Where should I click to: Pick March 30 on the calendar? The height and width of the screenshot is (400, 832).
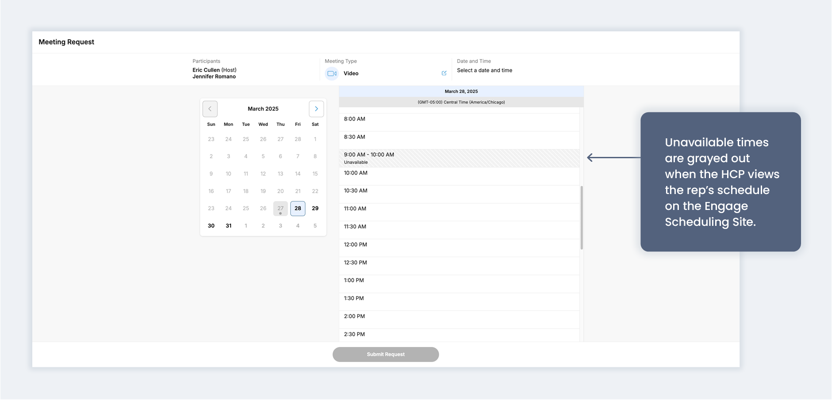coord(211,226)
